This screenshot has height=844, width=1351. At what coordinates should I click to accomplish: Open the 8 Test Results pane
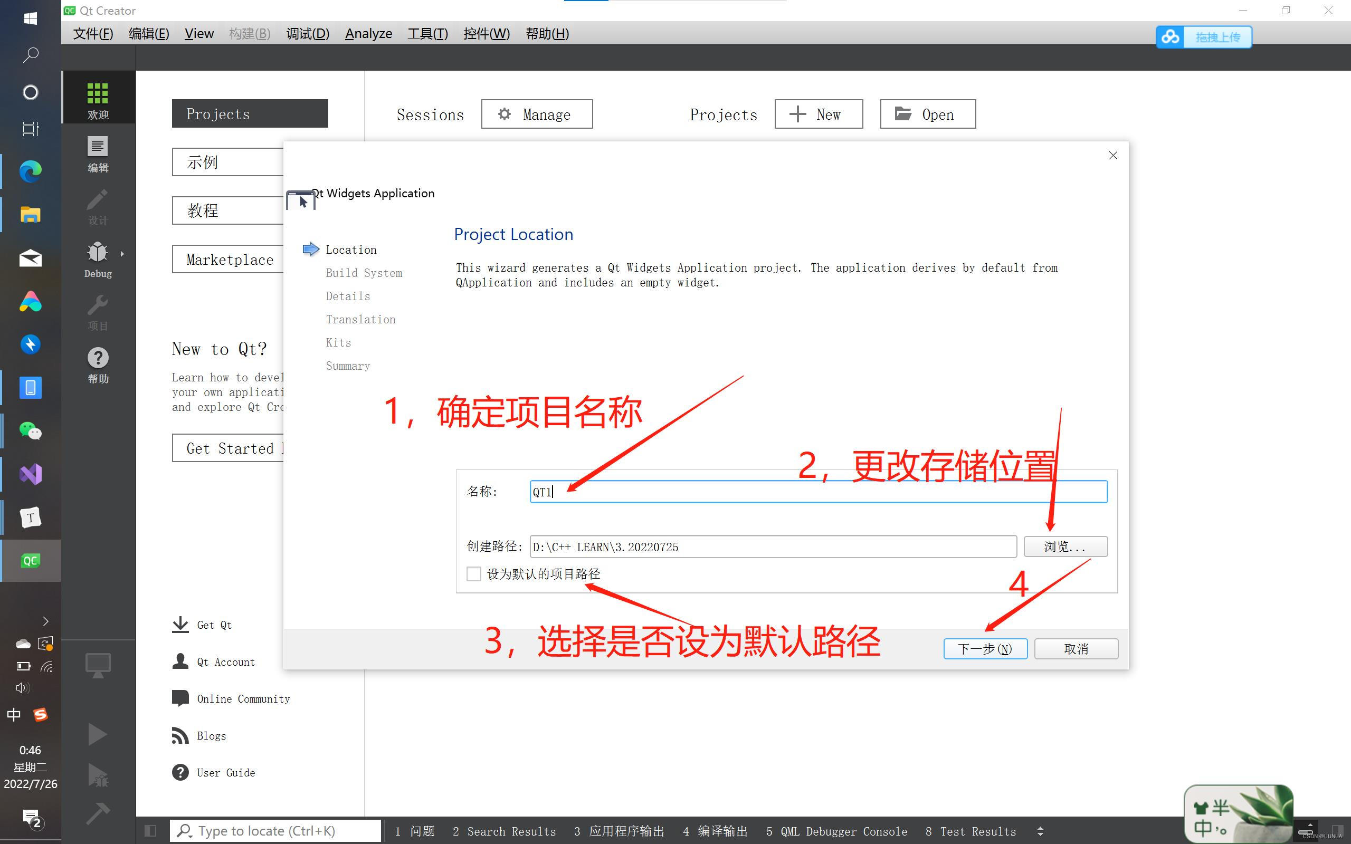(x=971, y=831)
